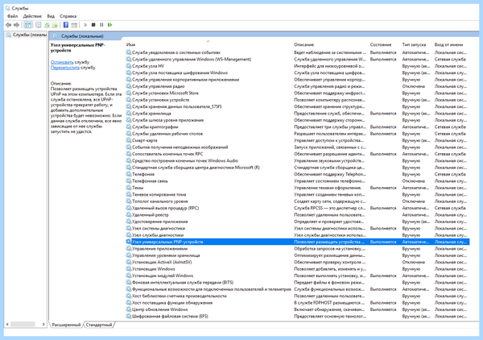Select Фоновая интеллектуальная служба передачи (BITS) row
Screen dimensions: 483x340
tap(297, 282)
